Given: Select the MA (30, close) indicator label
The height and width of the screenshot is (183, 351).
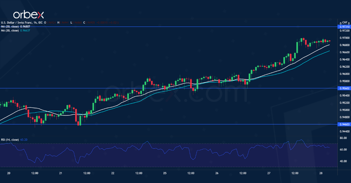Looking at the screenshot, I should pyautogui.click(x=9, y=30).
